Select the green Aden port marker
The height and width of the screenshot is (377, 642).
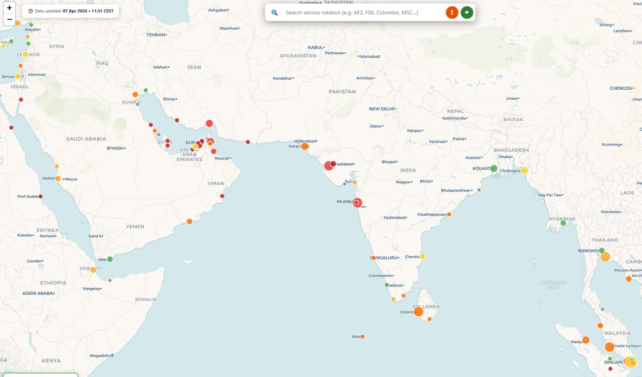(110, 259)
